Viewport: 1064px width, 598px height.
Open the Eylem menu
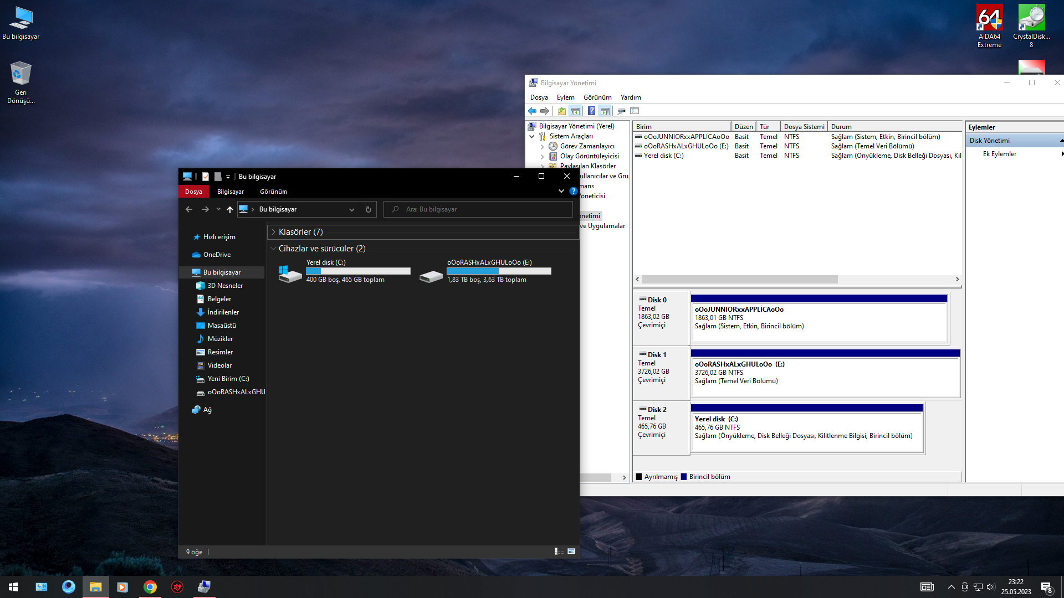tap(565, 97)
